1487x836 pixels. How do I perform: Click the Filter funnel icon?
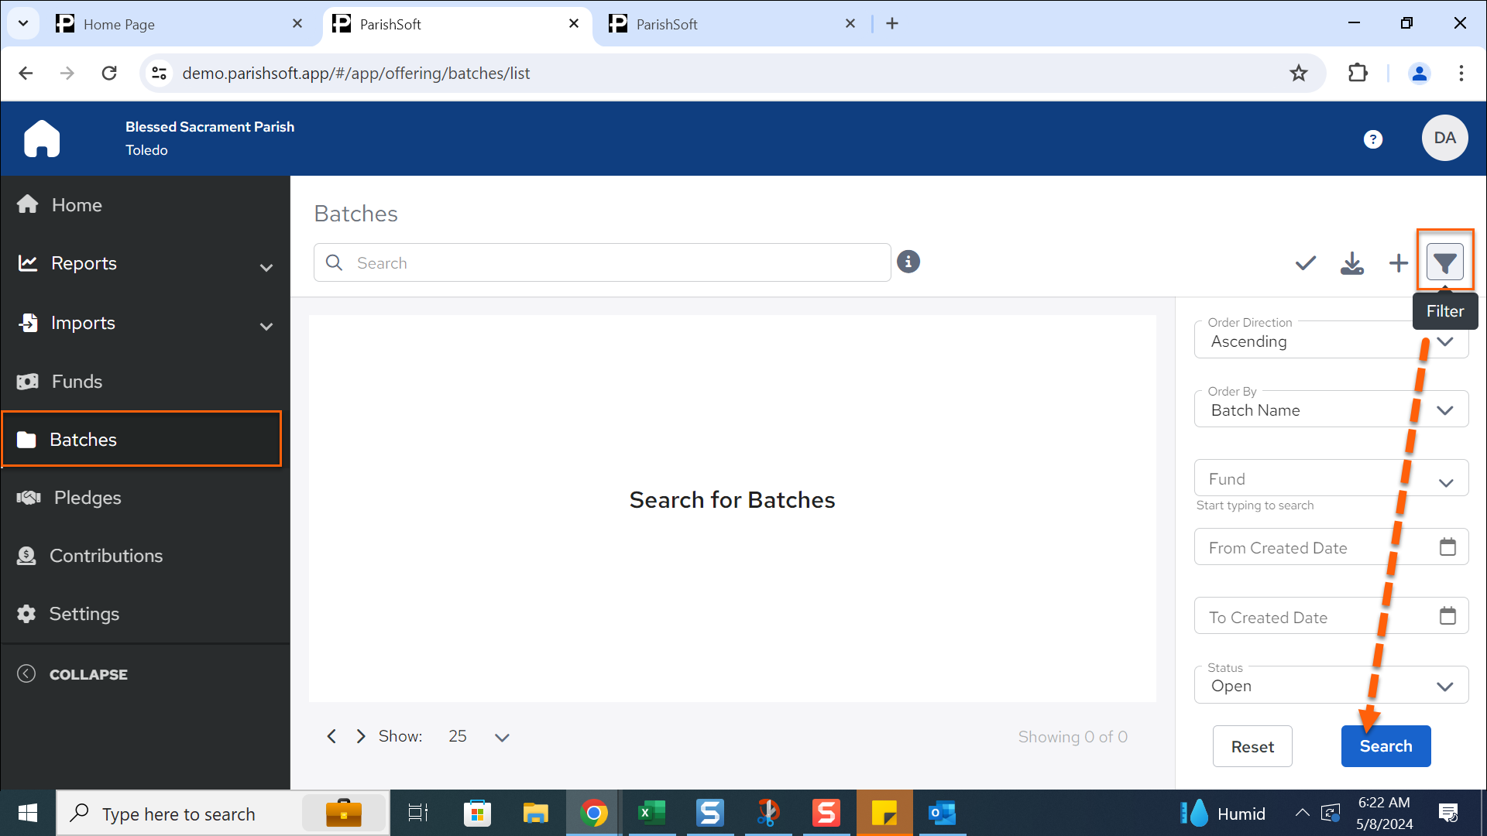point(1444,263)
